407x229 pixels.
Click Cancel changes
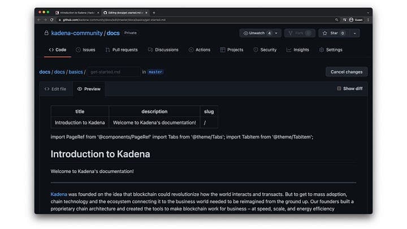(347, 72)
